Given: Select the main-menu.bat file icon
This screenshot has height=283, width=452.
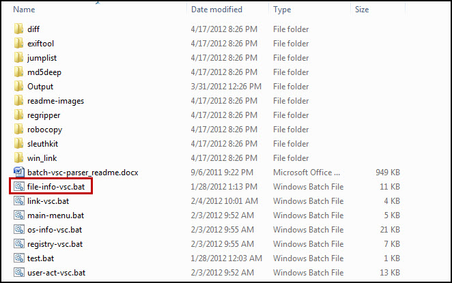Looking at the screenshot, I should [18, 215].
